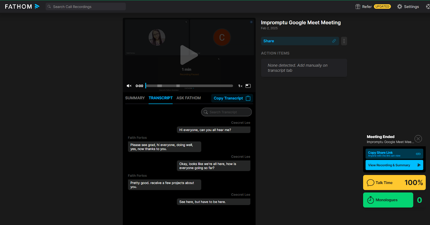Select the TRANSCRIPT tab
Image resolution: width=430 pixels, height=225 pixels.
161,98
